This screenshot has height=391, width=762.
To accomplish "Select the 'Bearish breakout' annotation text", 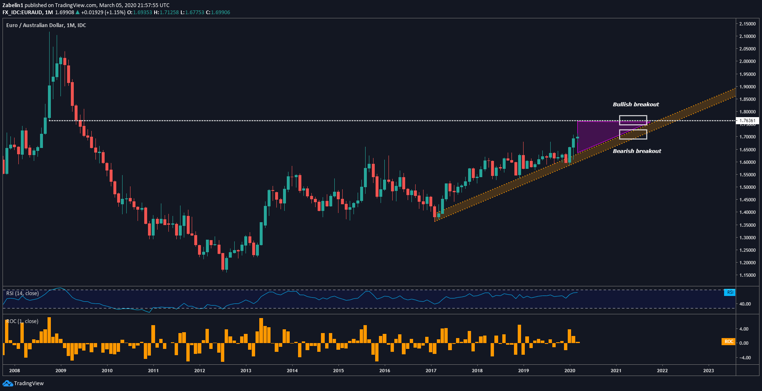I will click(x=637, y=151).
